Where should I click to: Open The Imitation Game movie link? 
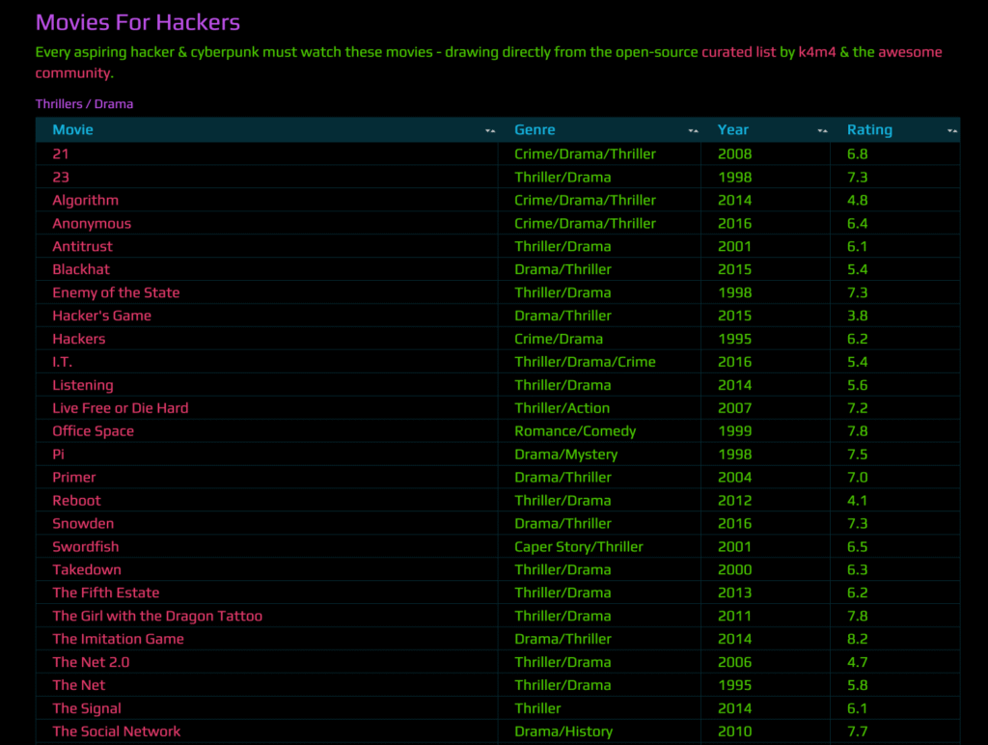tap(118, 639)
